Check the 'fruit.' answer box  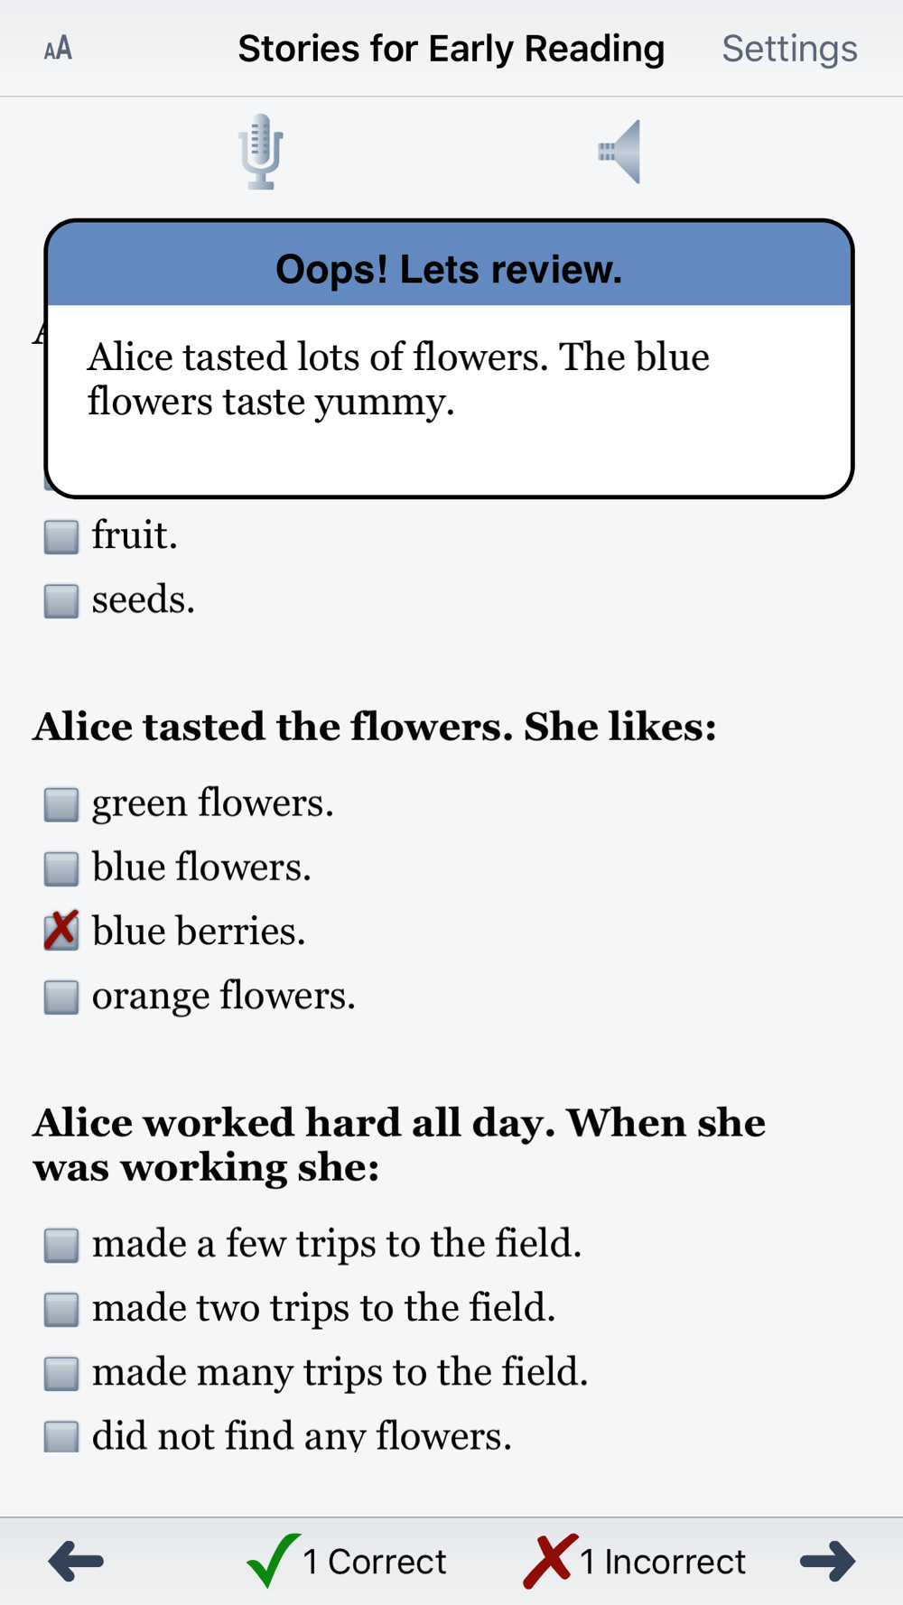point(61,536)
